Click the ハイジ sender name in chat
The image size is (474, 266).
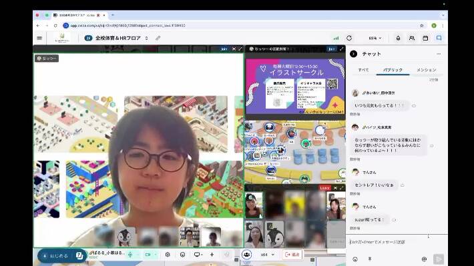pos(377,127)
